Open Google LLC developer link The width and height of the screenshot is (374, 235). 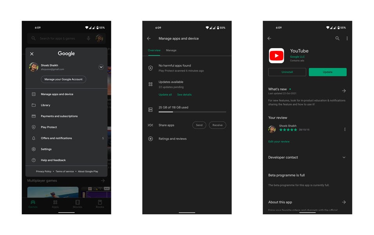click(x=298, y=57)
